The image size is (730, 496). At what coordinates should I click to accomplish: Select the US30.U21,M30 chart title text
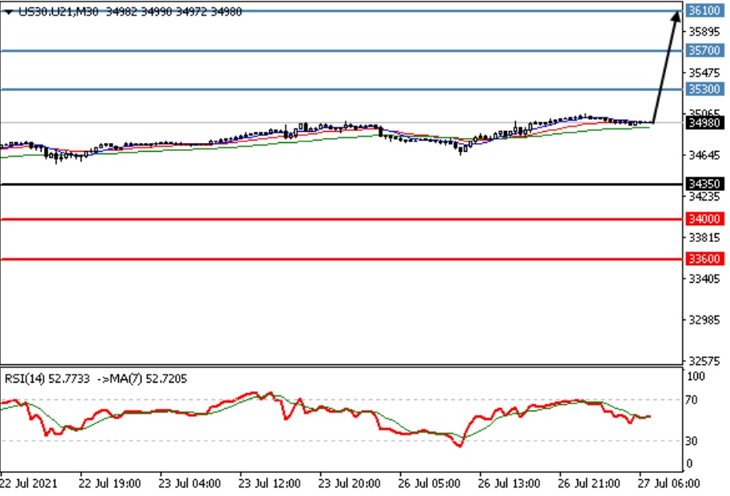tap(58, 12)
